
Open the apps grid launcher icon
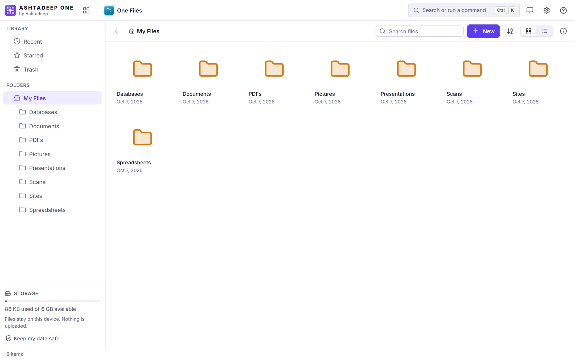click(86, 10)
